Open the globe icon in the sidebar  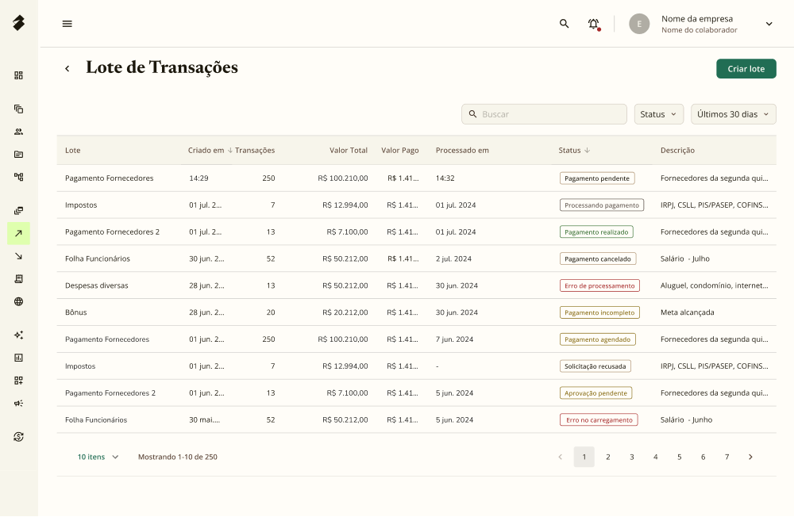(19, 301)
